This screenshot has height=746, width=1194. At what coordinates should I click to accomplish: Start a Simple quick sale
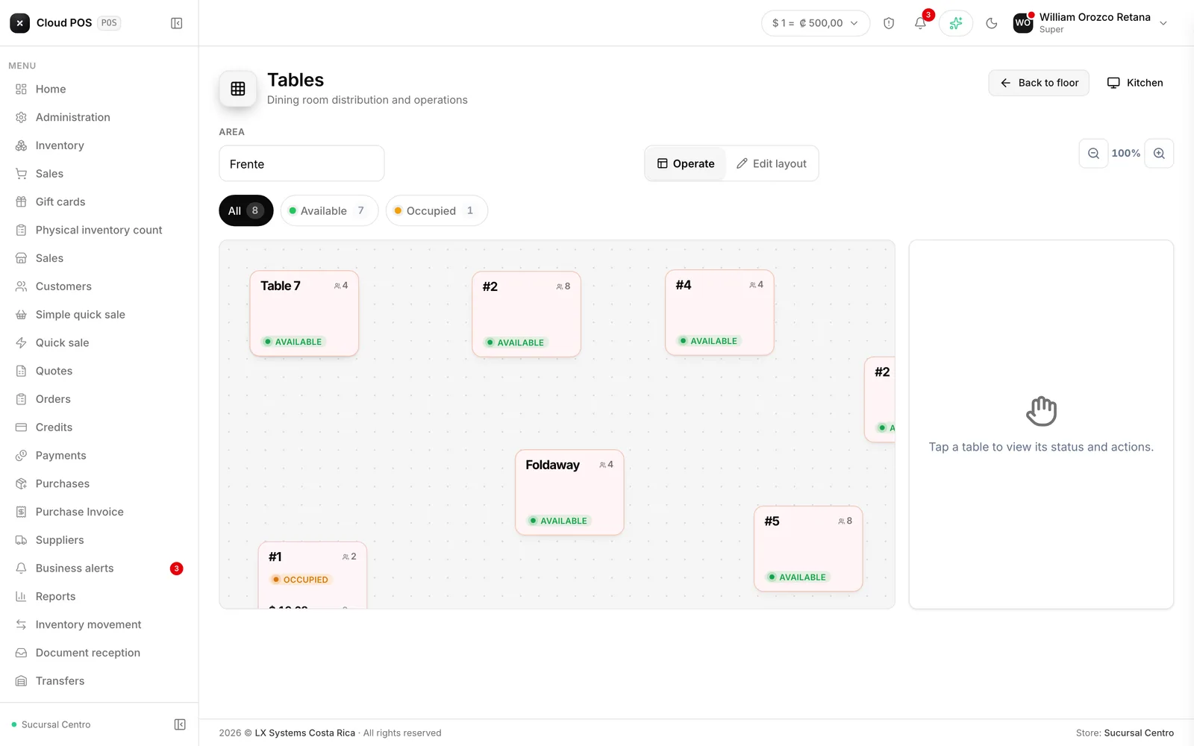[99, 315]
